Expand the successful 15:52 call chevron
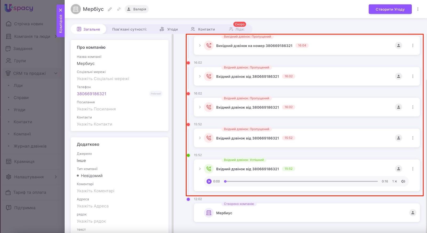 200,169
